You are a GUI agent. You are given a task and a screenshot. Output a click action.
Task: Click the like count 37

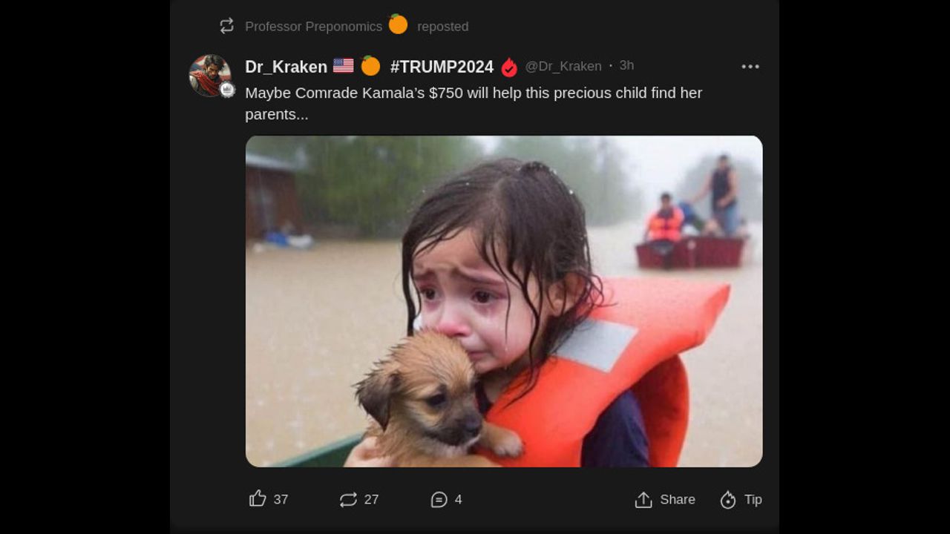click(x=281, y=500)
